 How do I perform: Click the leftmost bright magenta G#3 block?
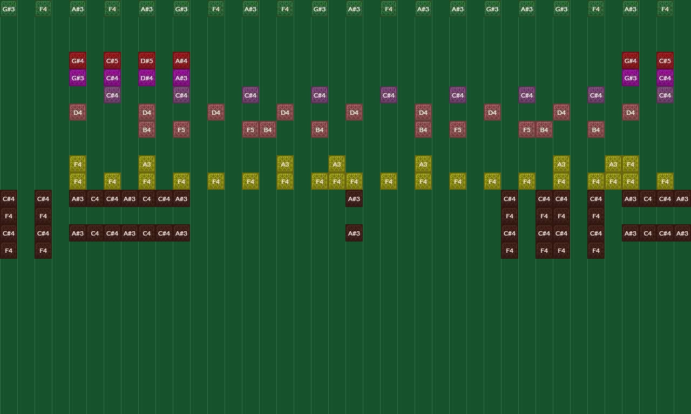[78, 78]
